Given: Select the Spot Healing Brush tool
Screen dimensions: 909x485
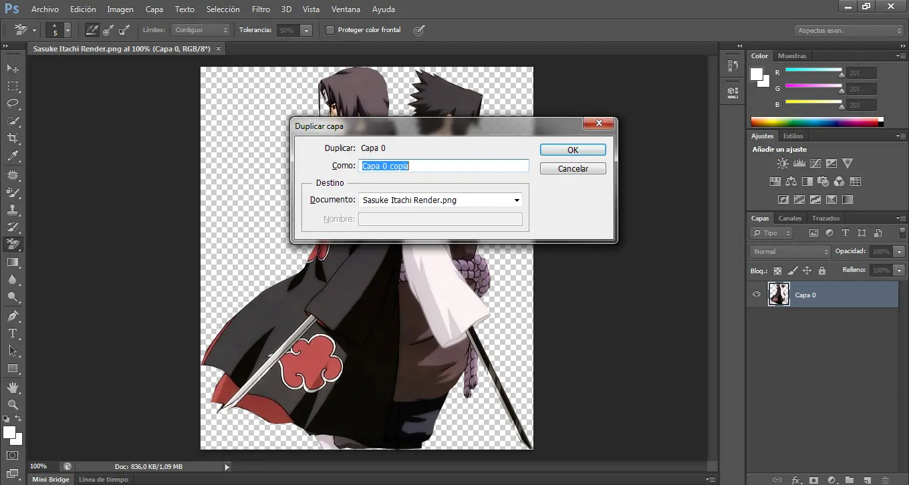Looking at the screenshot, I should click(x=13, y=175).
